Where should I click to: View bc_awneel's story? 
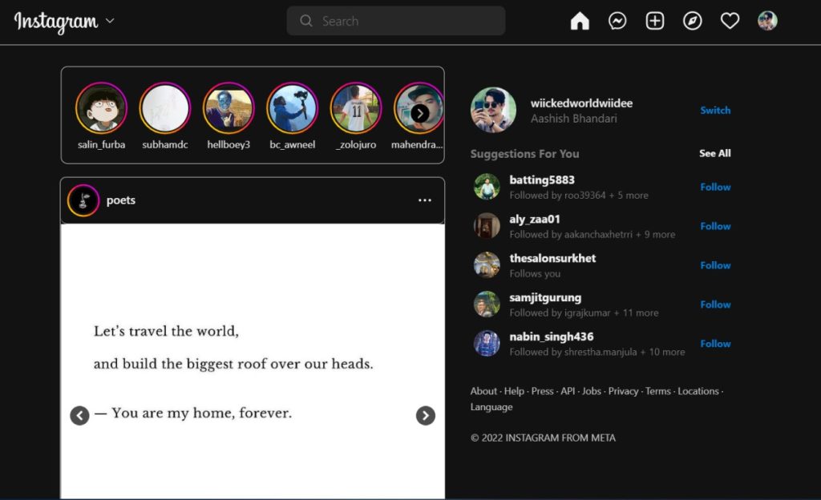[292, 108]
